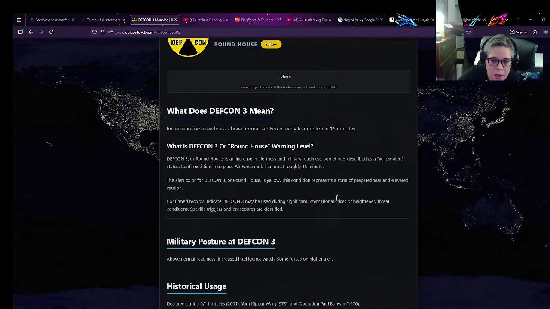Close the '(41) Iranians Dancing' tab

pyautogui.click(x=227, y=20)
